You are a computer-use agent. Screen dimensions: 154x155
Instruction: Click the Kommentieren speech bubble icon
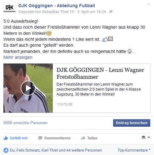[x=40, y=138]
